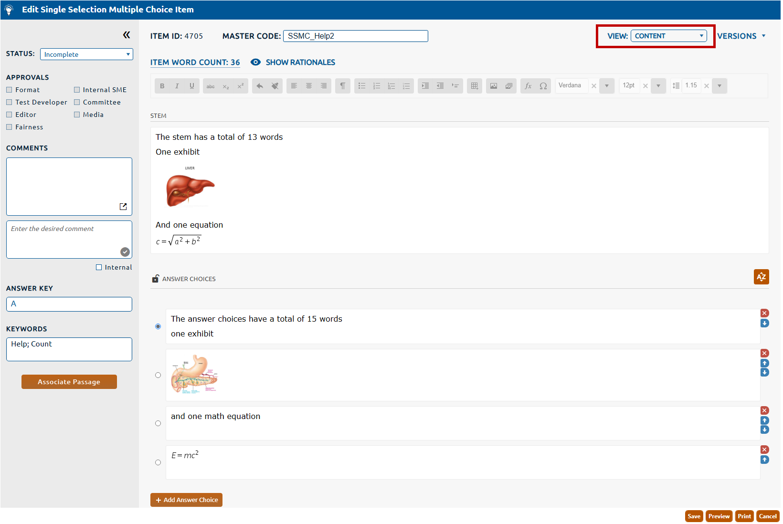Click the Bold formatting icon
Viewport: 783px width, 524px height.
(162, 86)
